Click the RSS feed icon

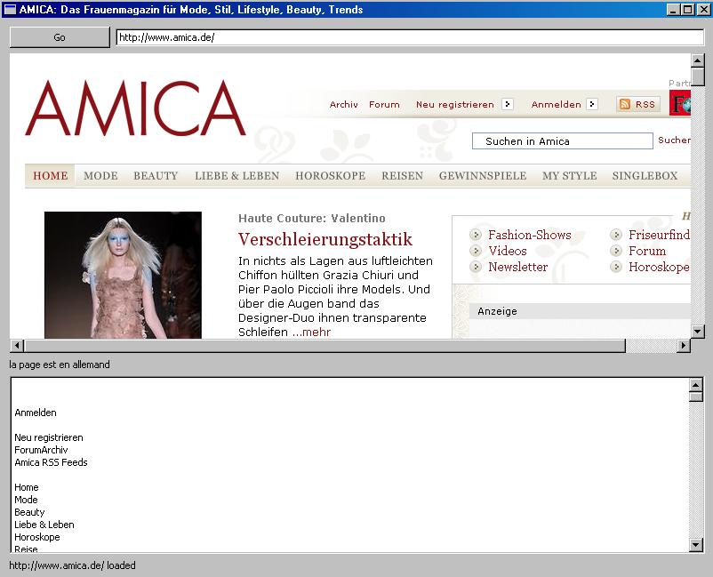click(x=625, y=104)
